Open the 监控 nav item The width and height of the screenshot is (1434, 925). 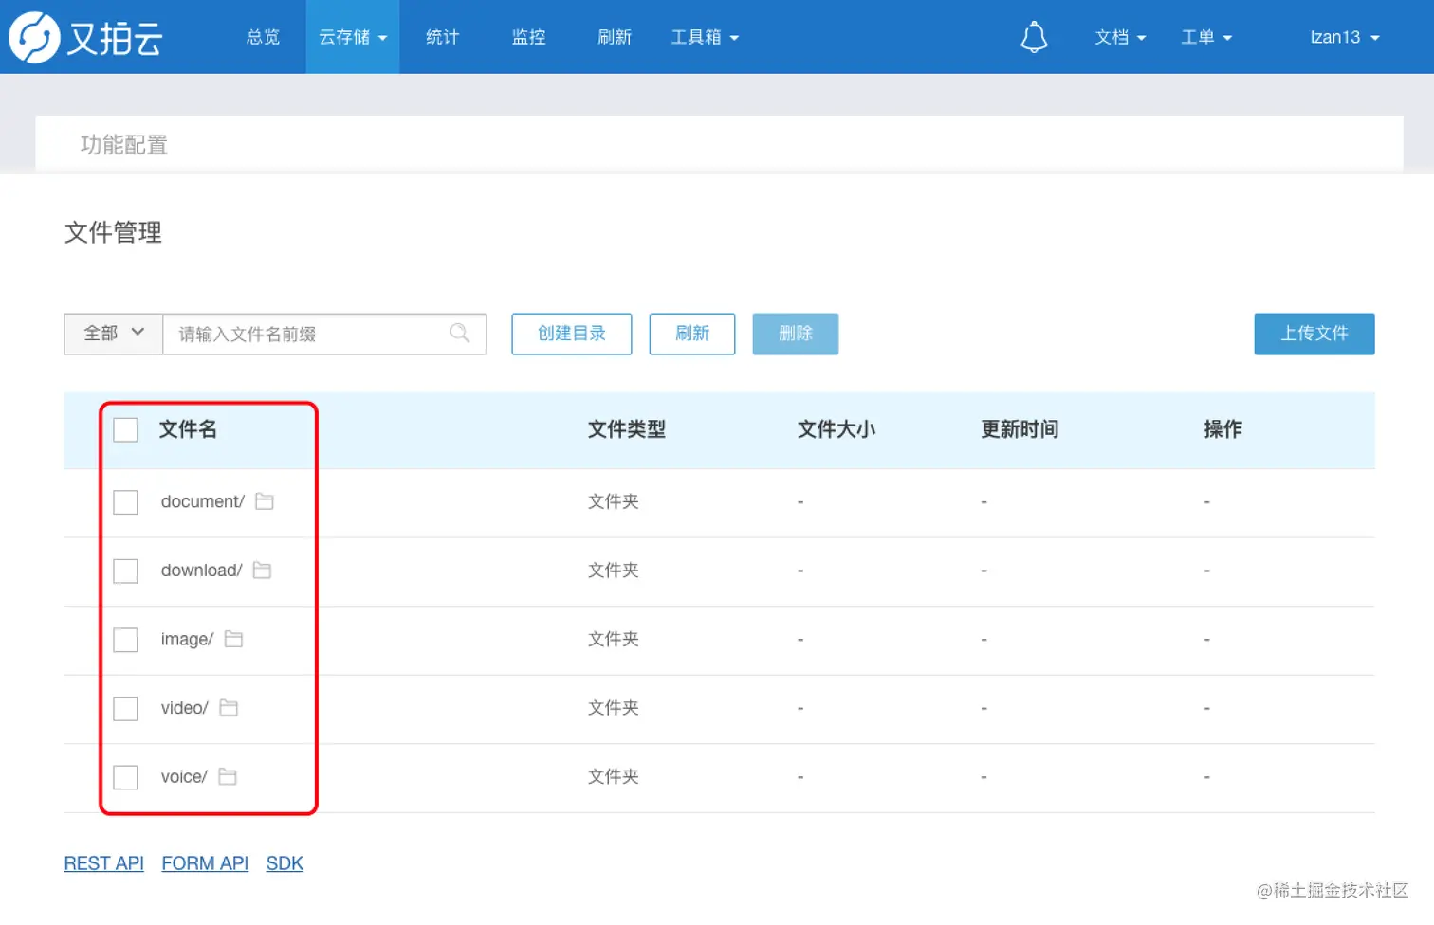coord(528,37)
